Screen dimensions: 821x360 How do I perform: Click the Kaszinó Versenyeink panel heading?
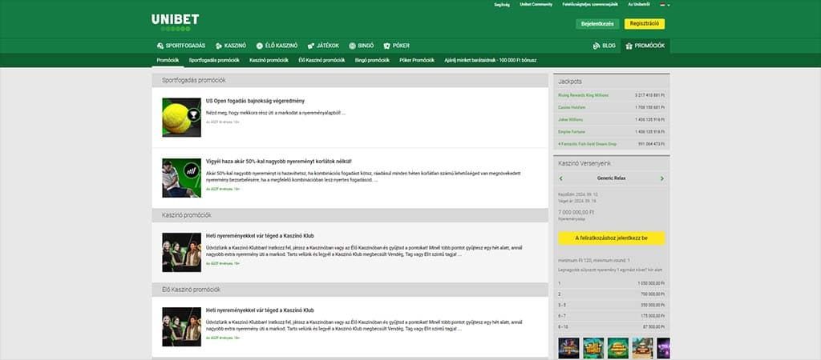[x=584, y=163]
